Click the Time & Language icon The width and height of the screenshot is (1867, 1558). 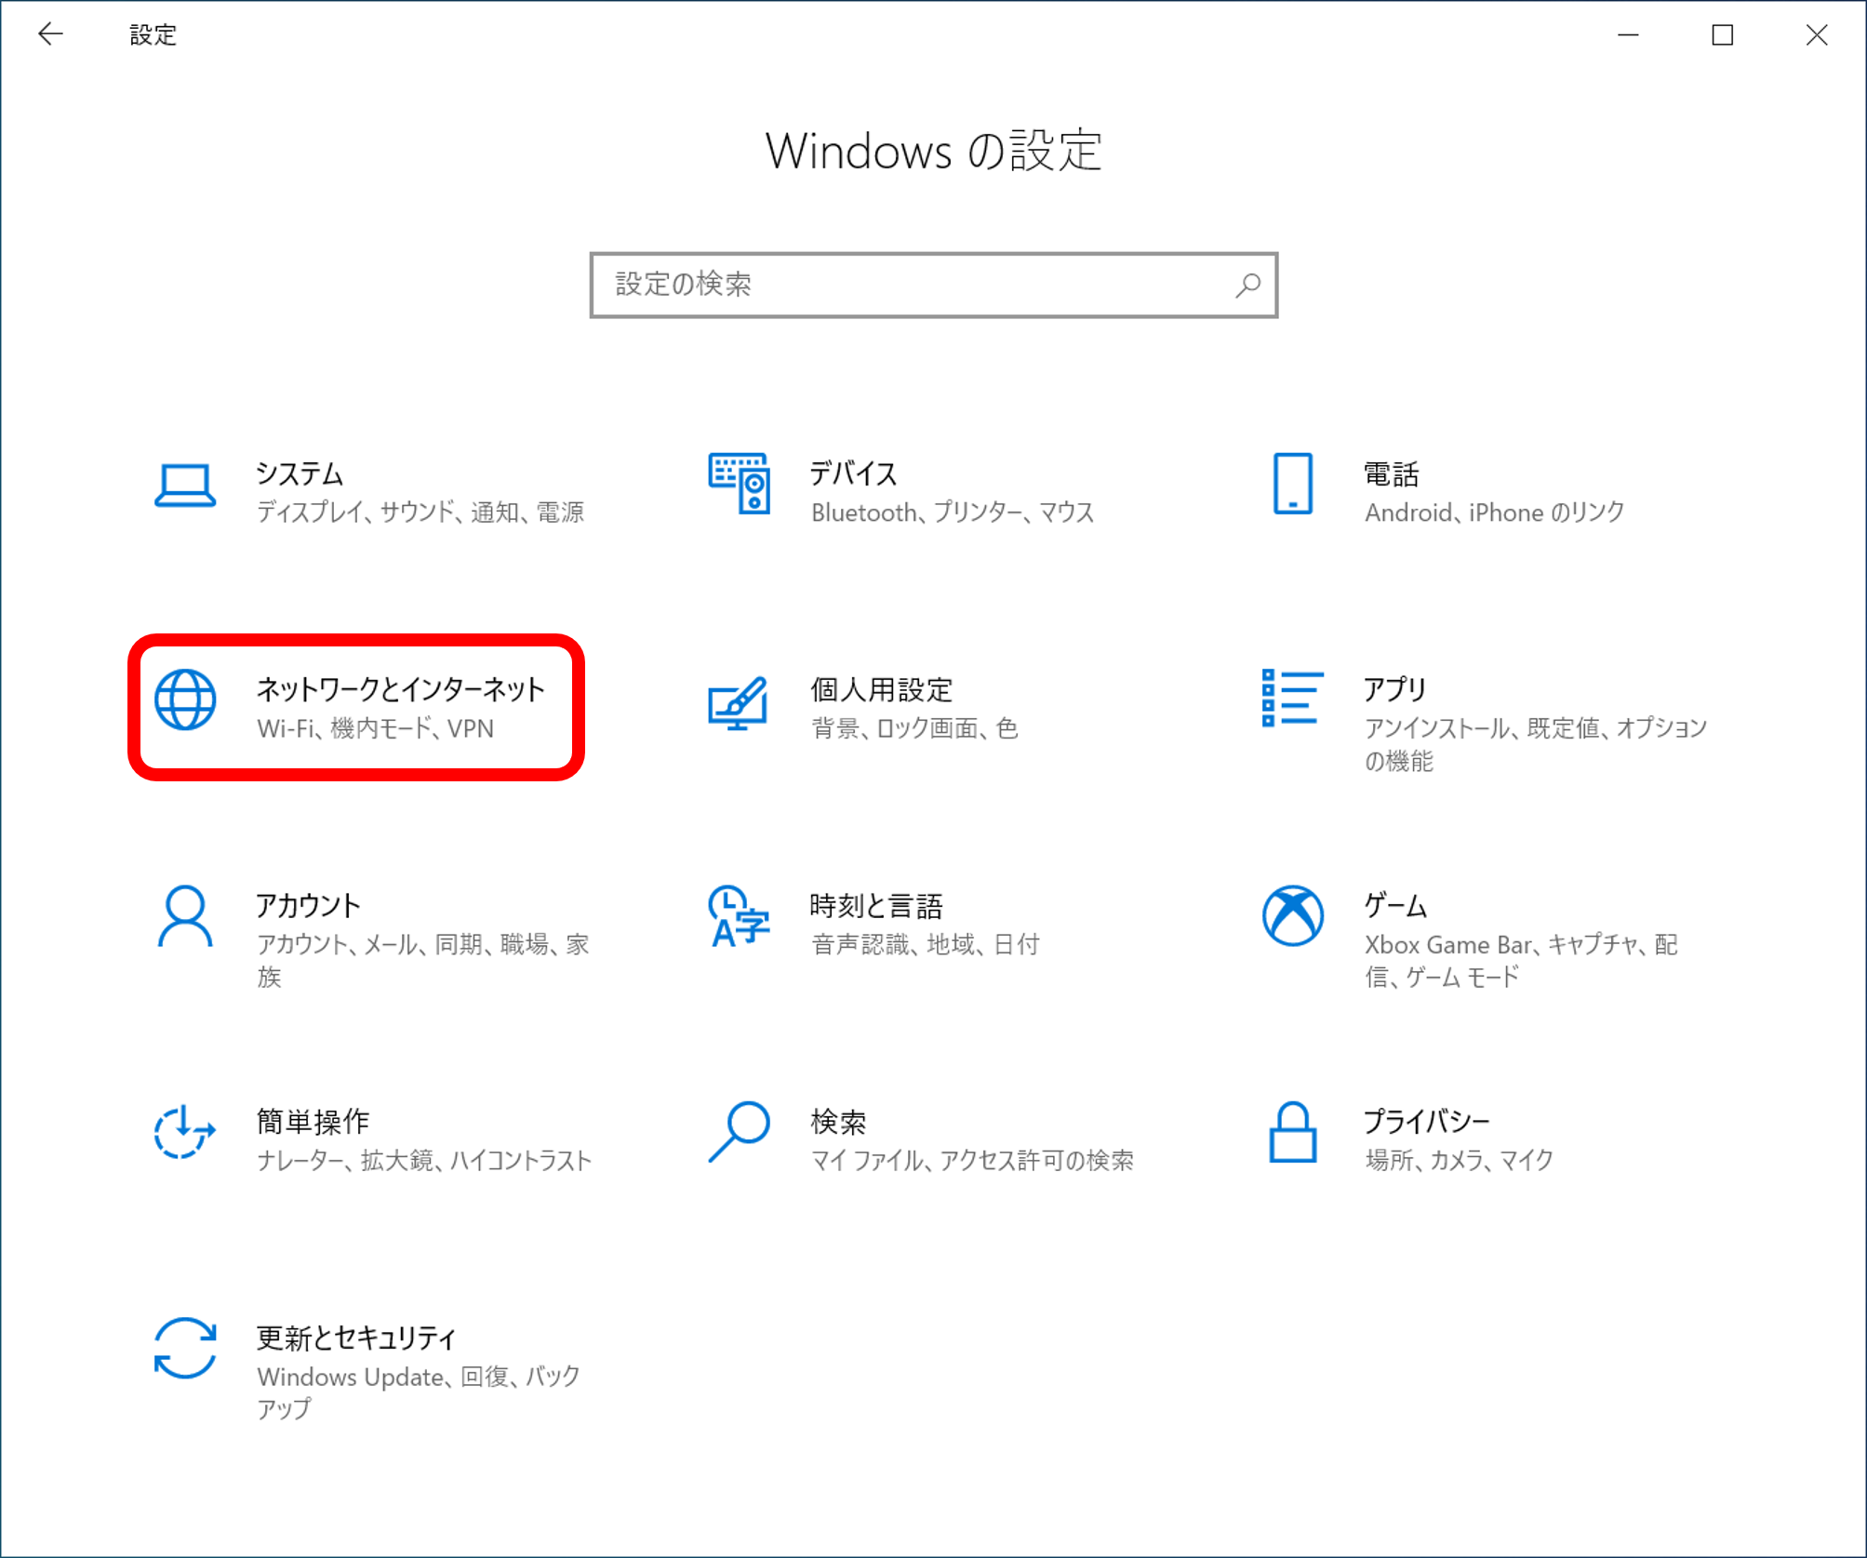(x=739, y=916)
